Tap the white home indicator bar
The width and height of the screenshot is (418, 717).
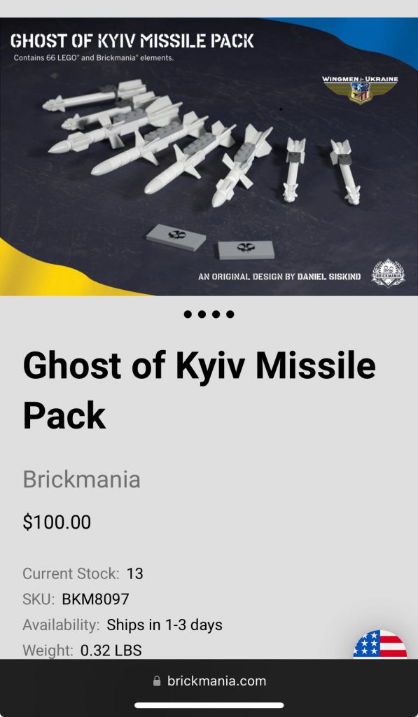[209, 705]
